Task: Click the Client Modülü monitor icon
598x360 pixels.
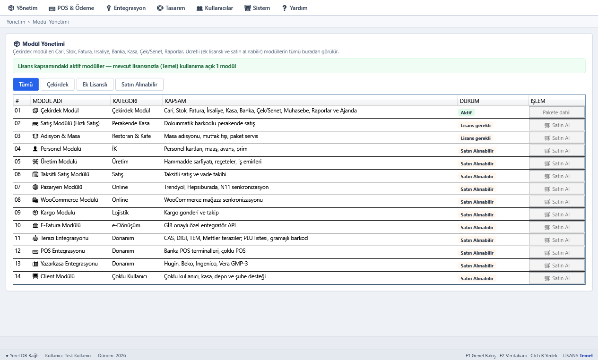Action: tap(35, 276)
